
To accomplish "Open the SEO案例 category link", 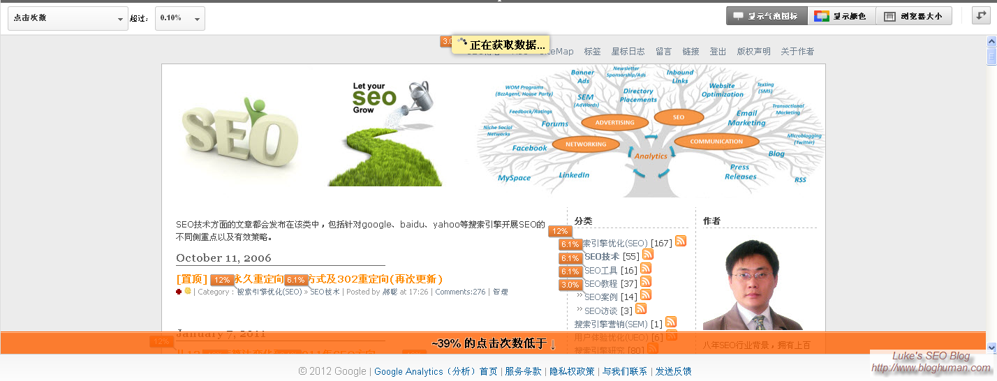I will coord(601,297).
